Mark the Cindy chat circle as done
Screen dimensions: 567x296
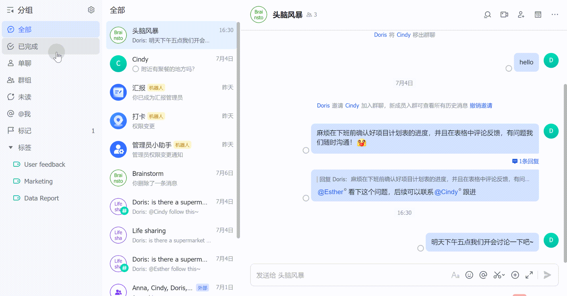pos(136,69)
